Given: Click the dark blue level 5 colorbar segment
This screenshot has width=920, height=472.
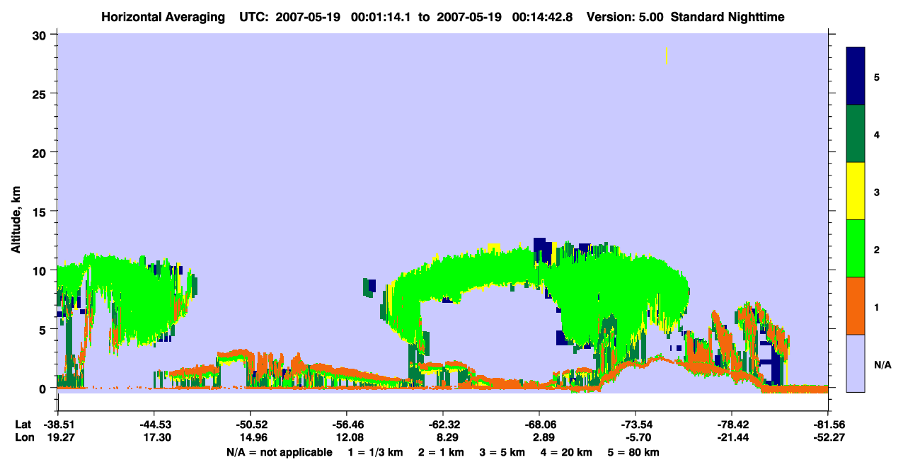Looking at the screenshot, I should coord(856,76).
